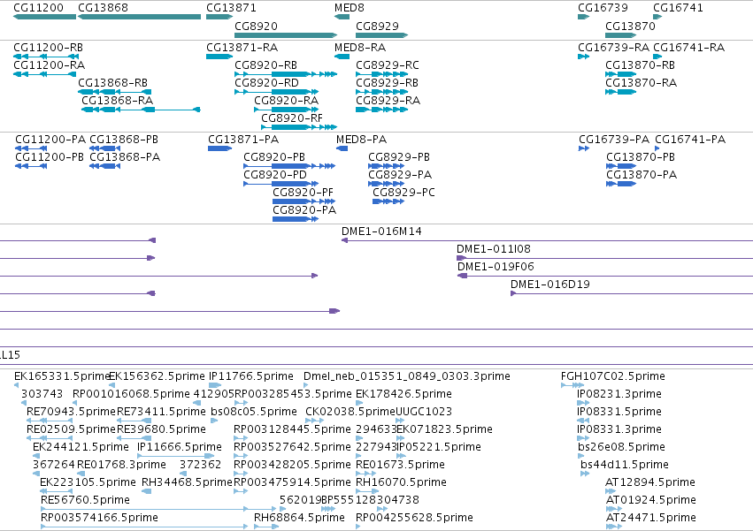This screenshot has height=531, width=753.
Task: Select protein label CG8929-PC
Action: click(x=403, y=193)
